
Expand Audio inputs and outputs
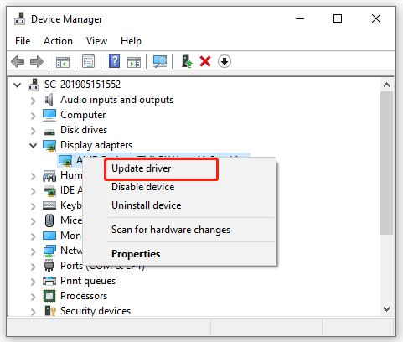click(34, 101)
